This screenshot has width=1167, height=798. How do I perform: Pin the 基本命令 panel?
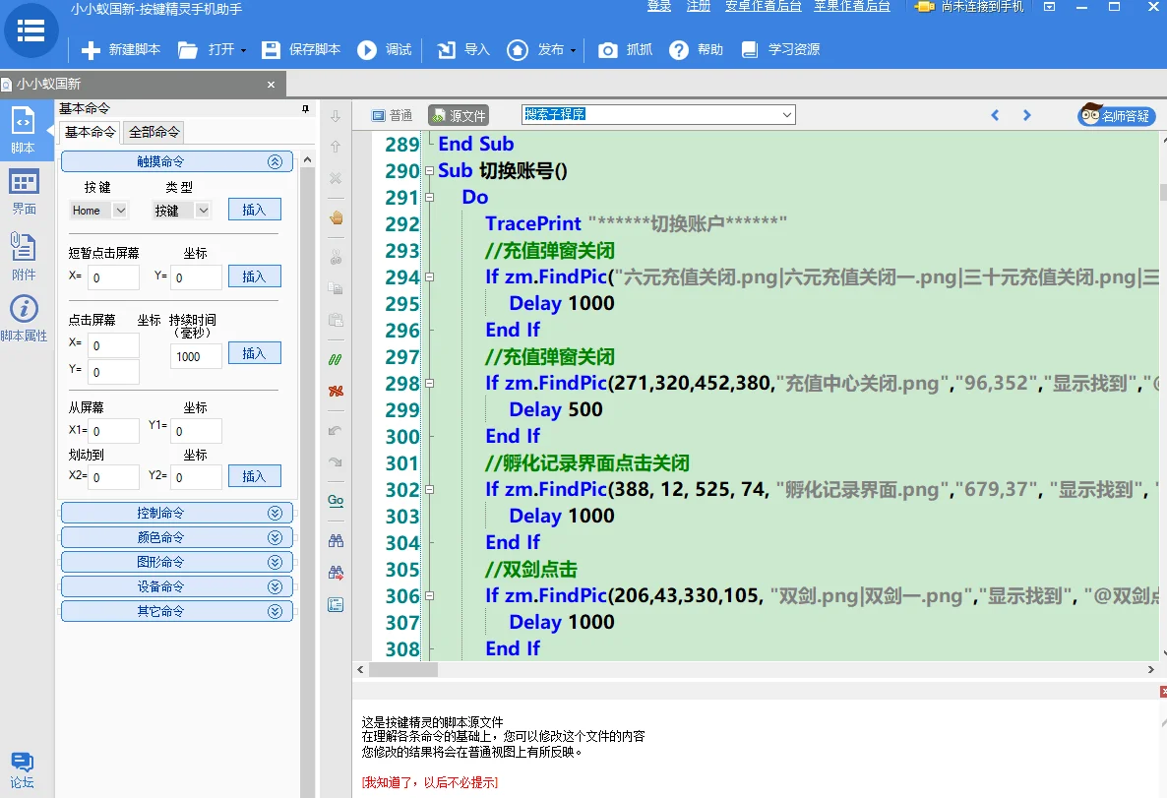coord(305,108)
